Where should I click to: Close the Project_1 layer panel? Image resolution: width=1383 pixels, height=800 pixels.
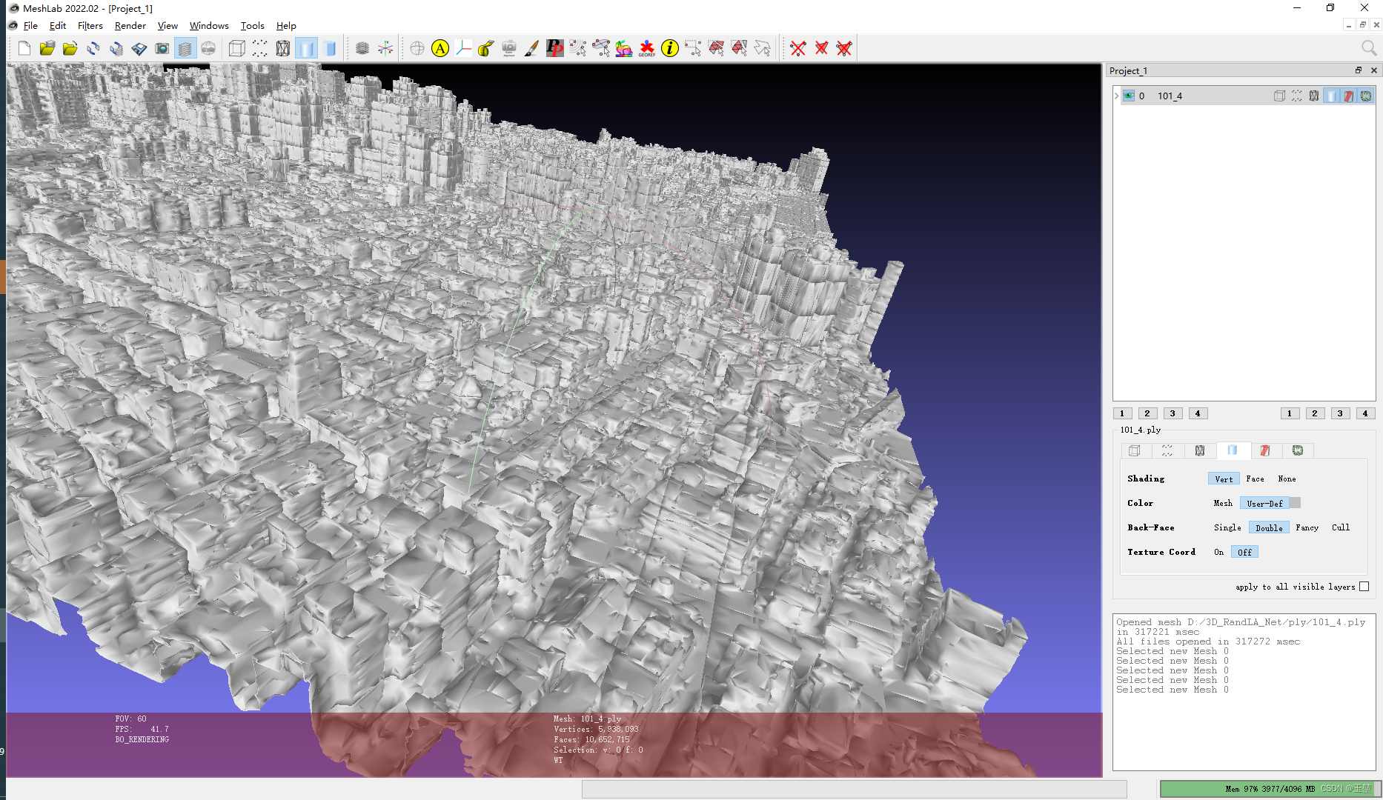[1373, 70]
